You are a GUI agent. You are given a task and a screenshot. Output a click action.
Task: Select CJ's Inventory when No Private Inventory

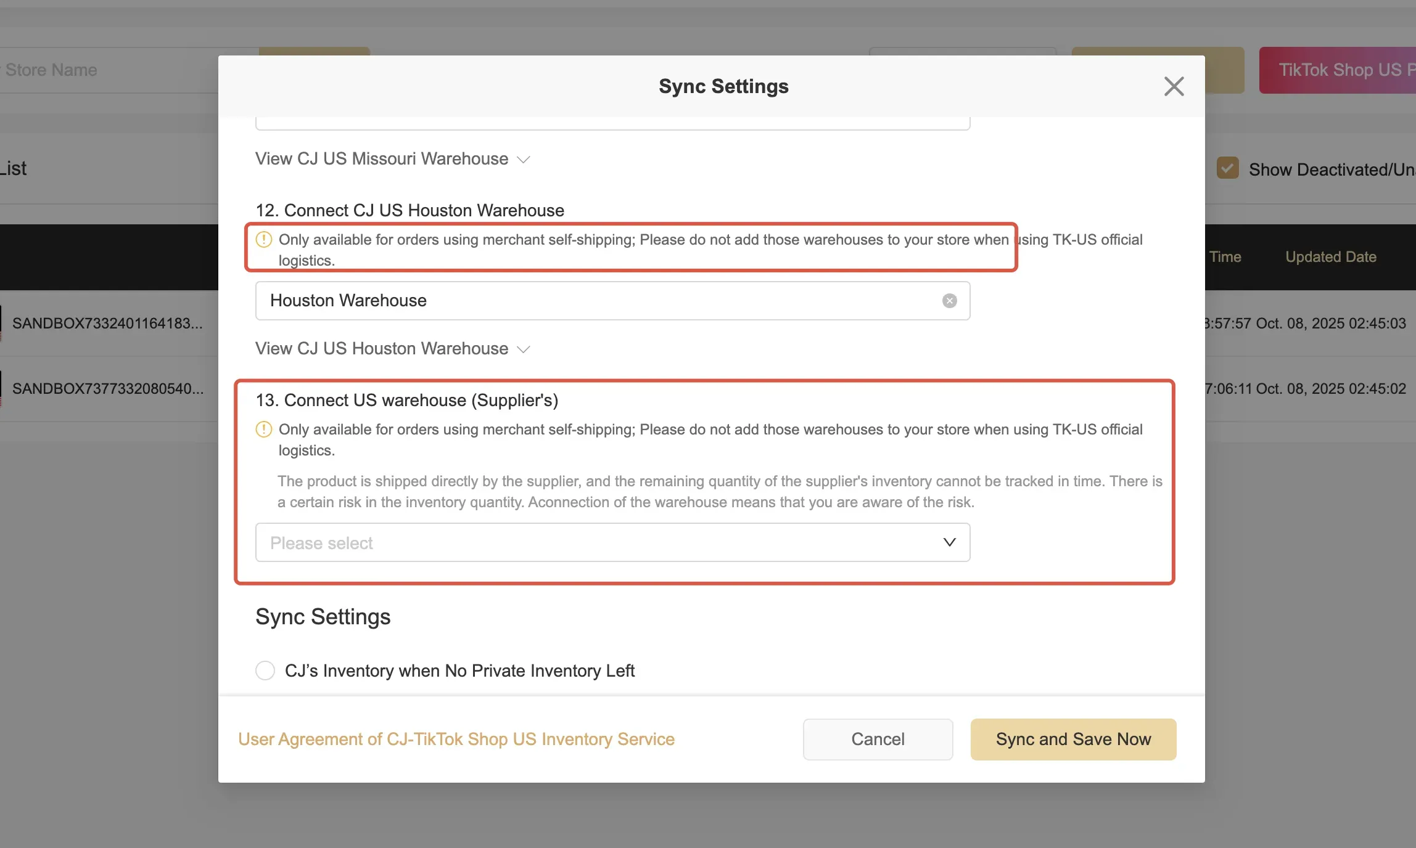point(265,671)
